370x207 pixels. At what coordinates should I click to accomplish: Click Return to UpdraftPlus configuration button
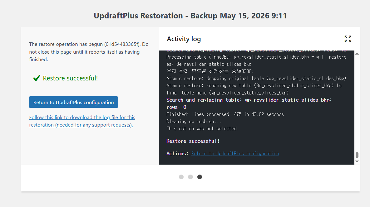(x=73, y=102)
